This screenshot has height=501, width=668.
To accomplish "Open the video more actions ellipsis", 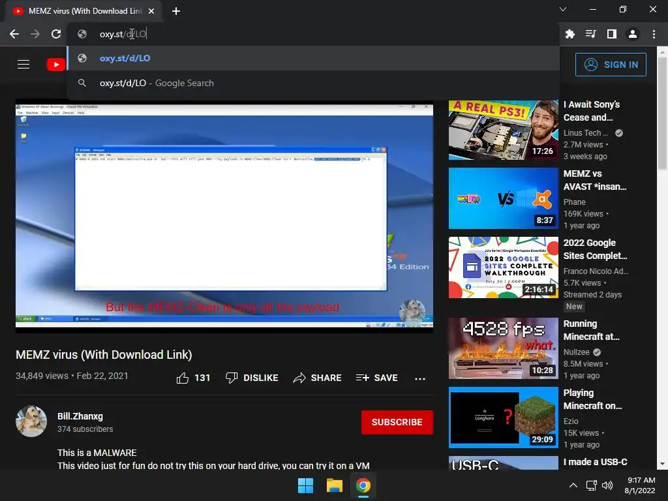I will [x=420, y=378].
